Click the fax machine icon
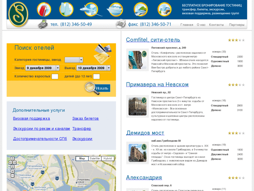The height and width of the screenshot is (191, 254). pyautogui.click(x=121, y=24)
